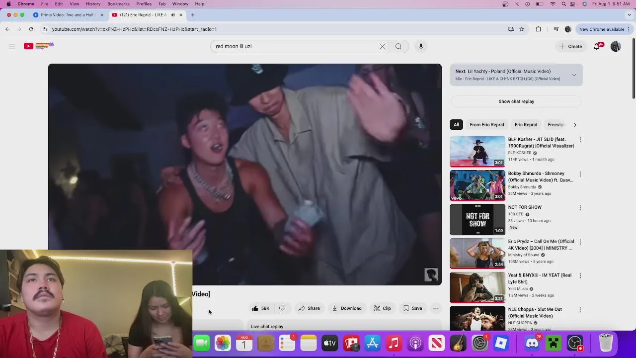Open Minecraft from the dock

(554, 343)
